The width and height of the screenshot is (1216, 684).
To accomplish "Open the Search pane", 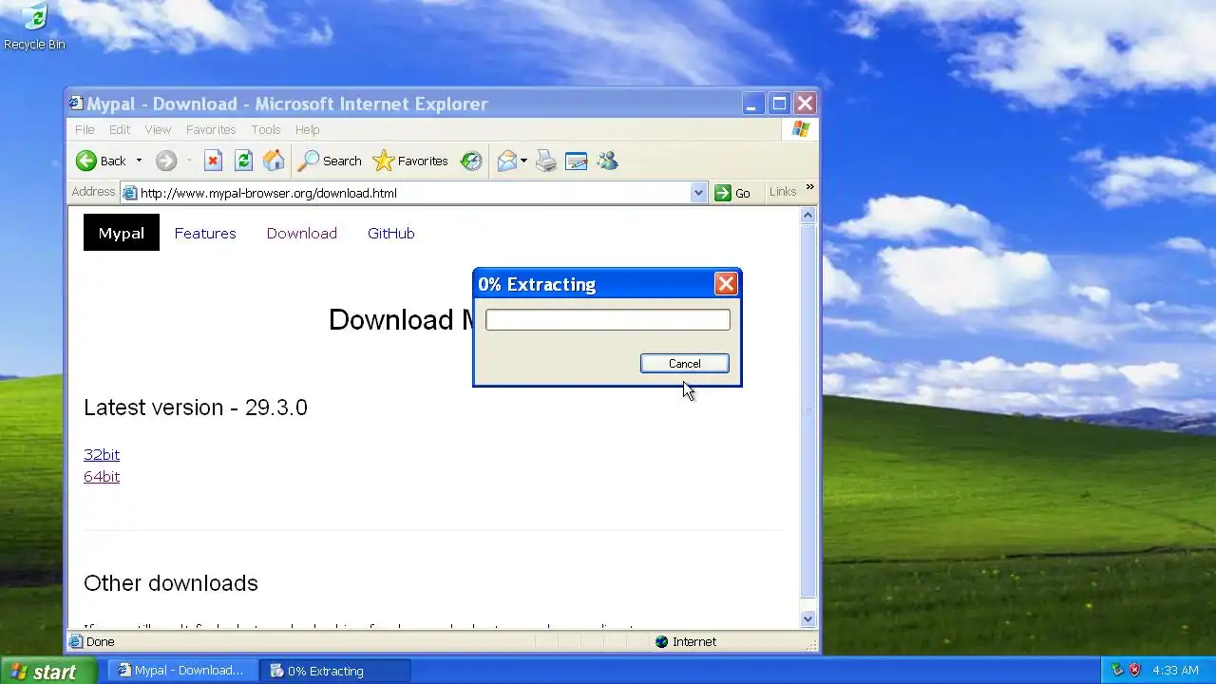I will pyautogui.click(x=330, y=161).
